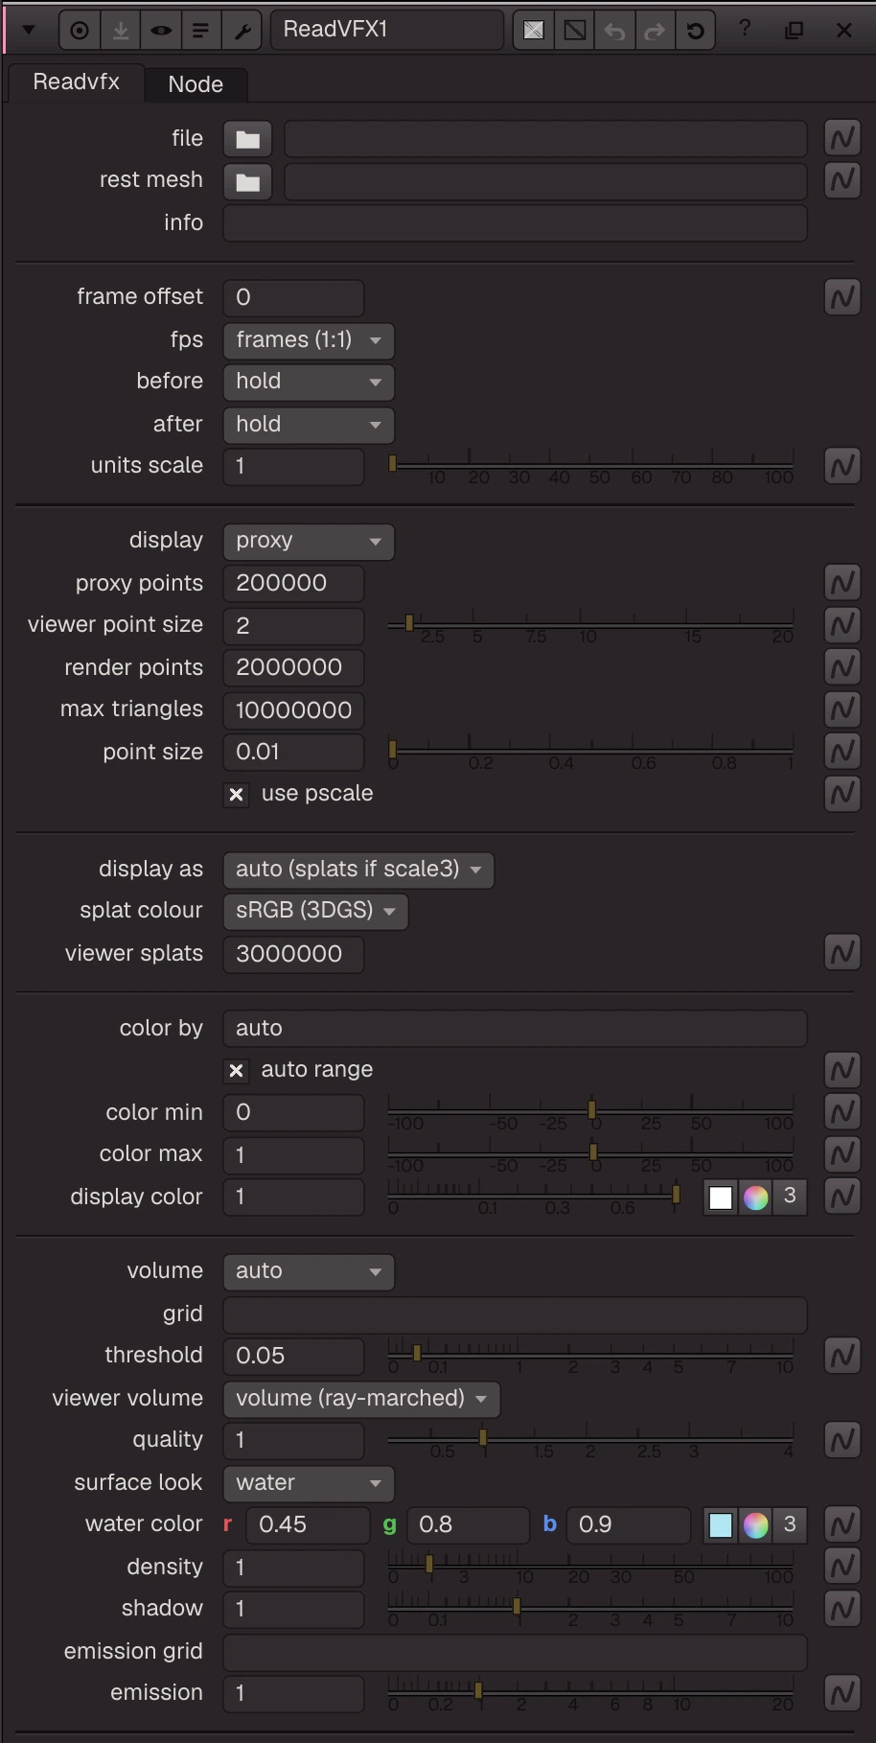Toggle the eye visibility icon in header

(x=161, y=31)
